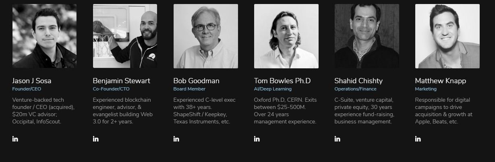The image size is (495, 162).
Task: Click the AI/Deep Learning role label
Action: pyautogui.click(x=273, y=89)
